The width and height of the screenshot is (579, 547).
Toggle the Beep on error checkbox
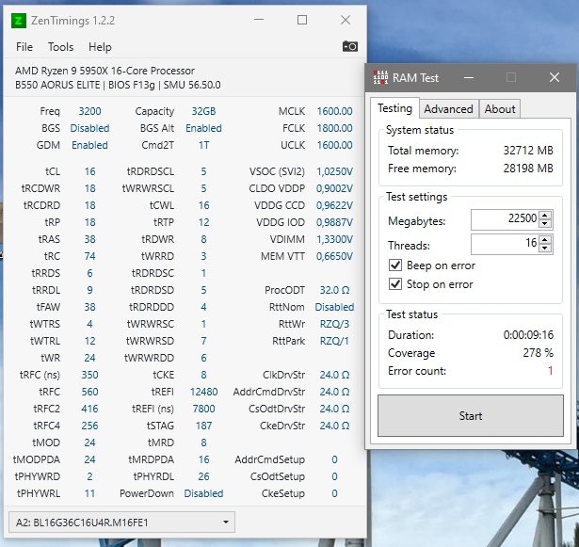(x=395, y=265)
